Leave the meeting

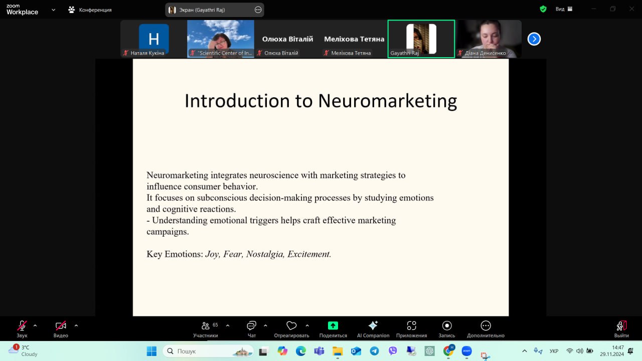pos(621,328)
